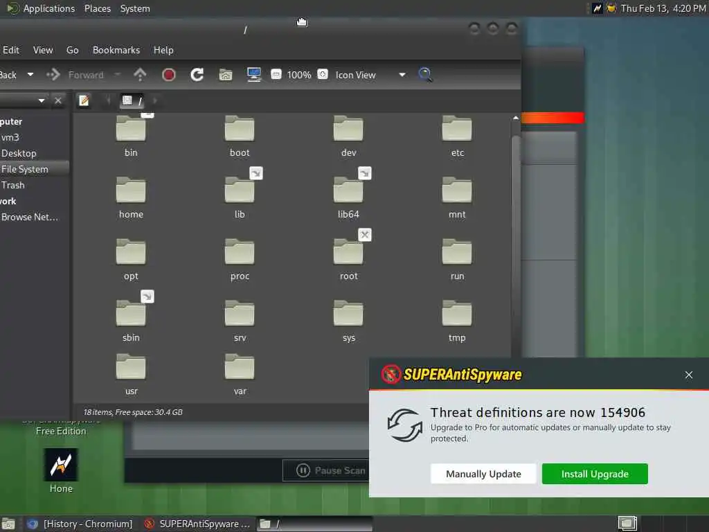The height and width of the screenshot is (532, 709).
Task: Switch to the file manager taskbar entry
Action: [x=315, y=524]
